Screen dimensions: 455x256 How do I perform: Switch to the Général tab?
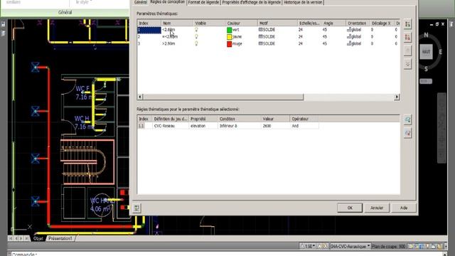141,2
